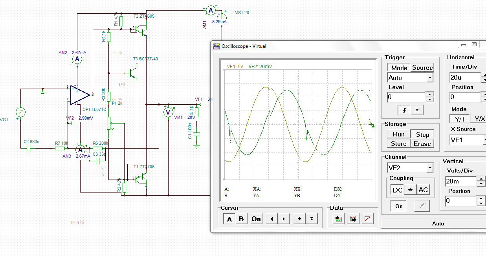Click the wide Auto button
Viewport: 486px width, 256px height.
434,223
